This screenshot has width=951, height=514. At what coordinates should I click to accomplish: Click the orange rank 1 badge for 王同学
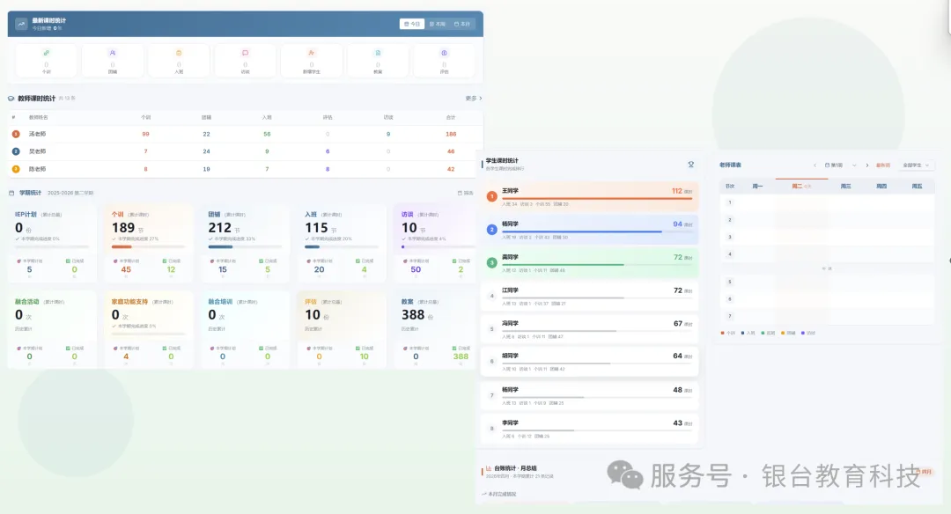492,196
